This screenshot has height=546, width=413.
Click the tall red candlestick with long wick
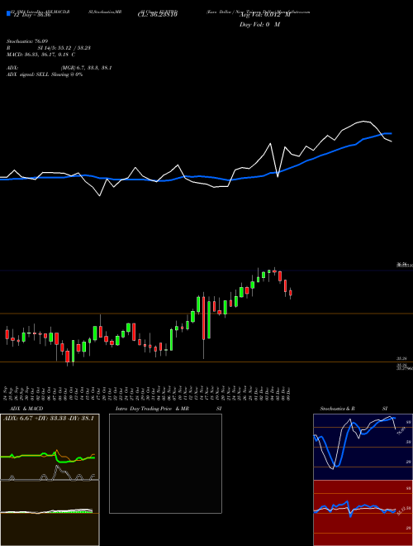pyautogui.click(x=204, y=318)
